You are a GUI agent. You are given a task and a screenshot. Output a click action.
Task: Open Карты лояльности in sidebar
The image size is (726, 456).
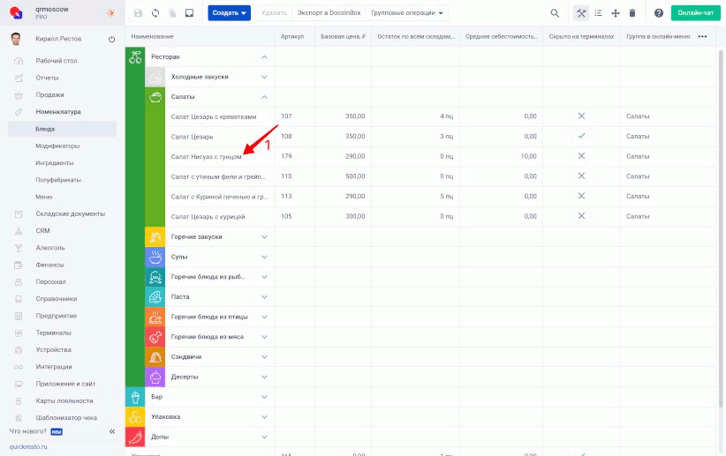(64, 401)
